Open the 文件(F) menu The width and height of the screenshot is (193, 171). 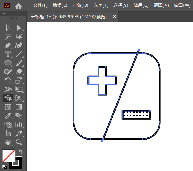click(x=40, y=5)
